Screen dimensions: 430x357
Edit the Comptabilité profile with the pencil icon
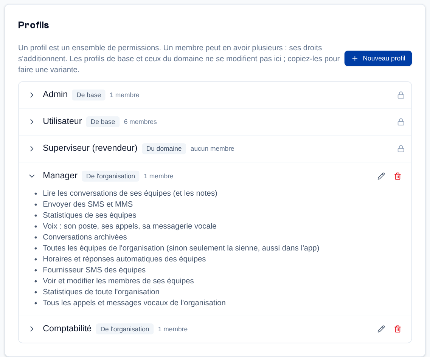(x=381, y=329)
